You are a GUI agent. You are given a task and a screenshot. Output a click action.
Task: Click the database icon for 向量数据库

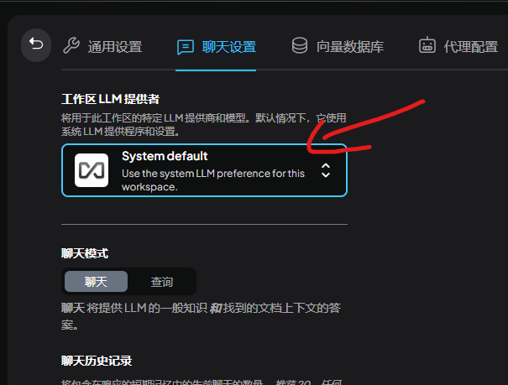point(299,46)
